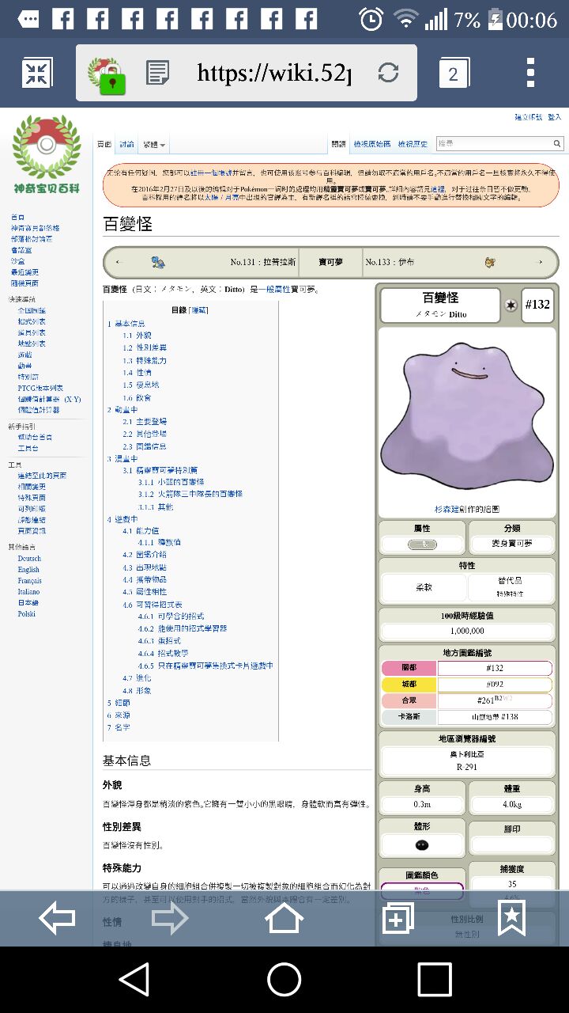Image resolution: width=569 pixels, height=1013 pixels.
Task: Click the center 寶可夢 navigation link
Action: pos(331,262)
